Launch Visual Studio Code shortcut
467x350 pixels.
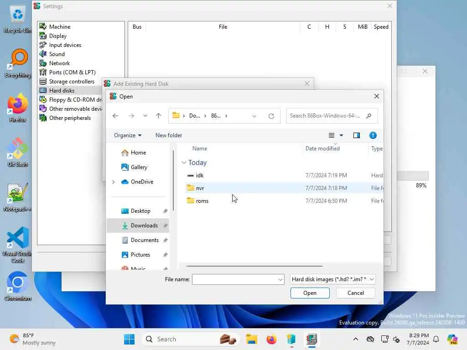coord(17,245)
